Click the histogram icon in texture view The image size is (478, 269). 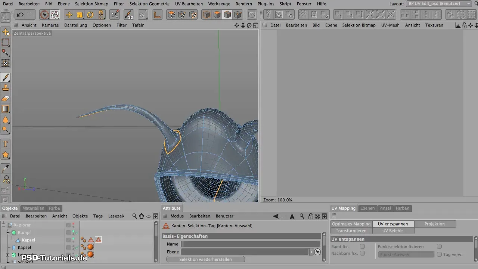(458, 25)
